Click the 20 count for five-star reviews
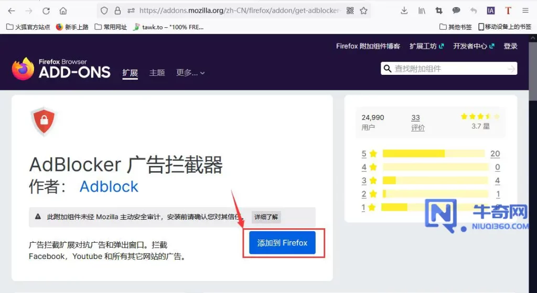This screenshot has width=537, height=293. (495, 154)
